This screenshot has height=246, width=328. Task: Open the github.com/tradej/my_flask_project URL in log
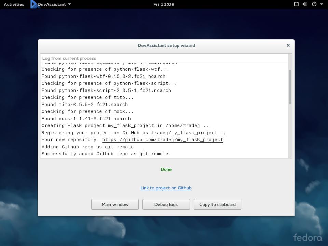[163, 140]
